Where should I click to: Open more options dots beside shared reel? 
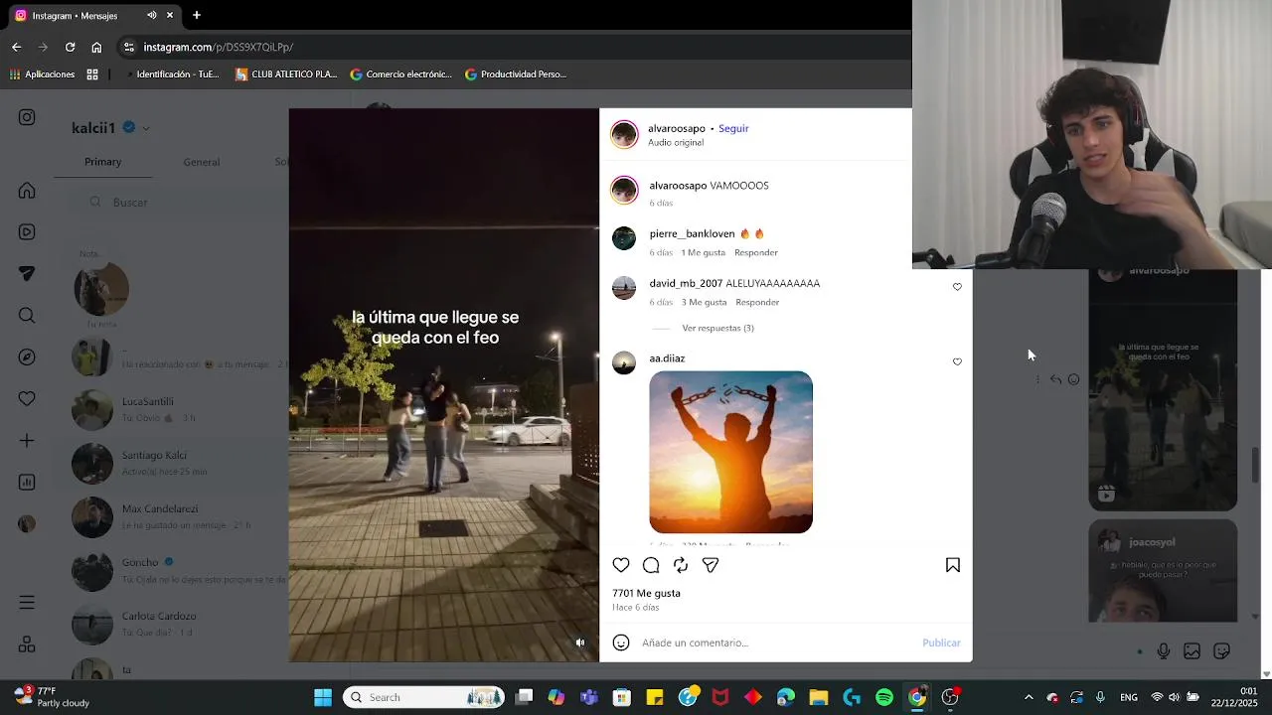(1037, 379)
